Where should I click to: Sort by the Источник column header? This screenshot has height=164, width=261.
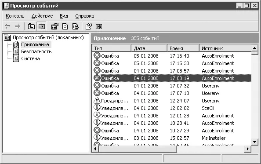tap(225, 48)
